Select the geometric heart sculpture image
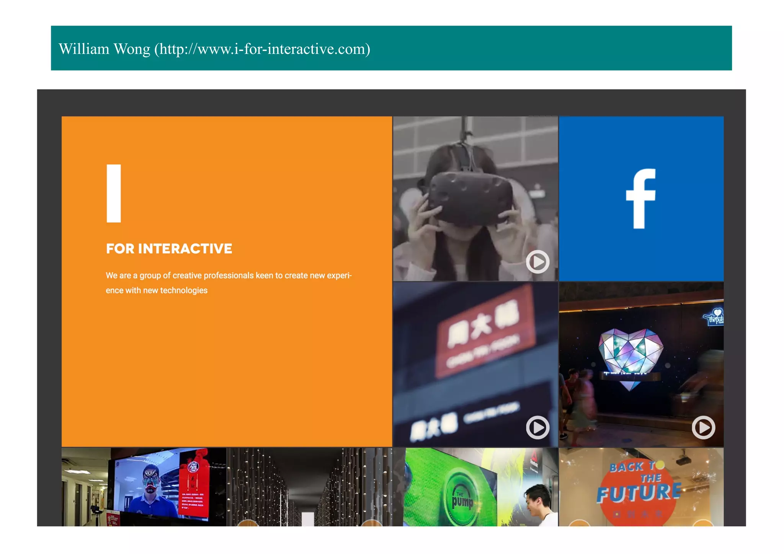The width and height of the screenshot is (784, 554). pyautogui.click(x=630, y=352)
